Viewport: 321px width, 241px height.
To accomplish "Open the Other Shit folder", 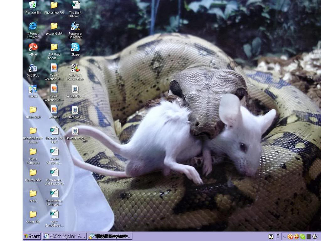I will [x=33, y=217].
